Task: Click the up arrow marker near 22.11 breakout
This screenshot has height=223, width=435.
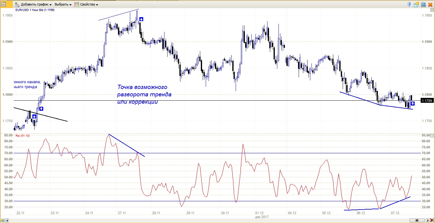Action: [x=41, y=109]
